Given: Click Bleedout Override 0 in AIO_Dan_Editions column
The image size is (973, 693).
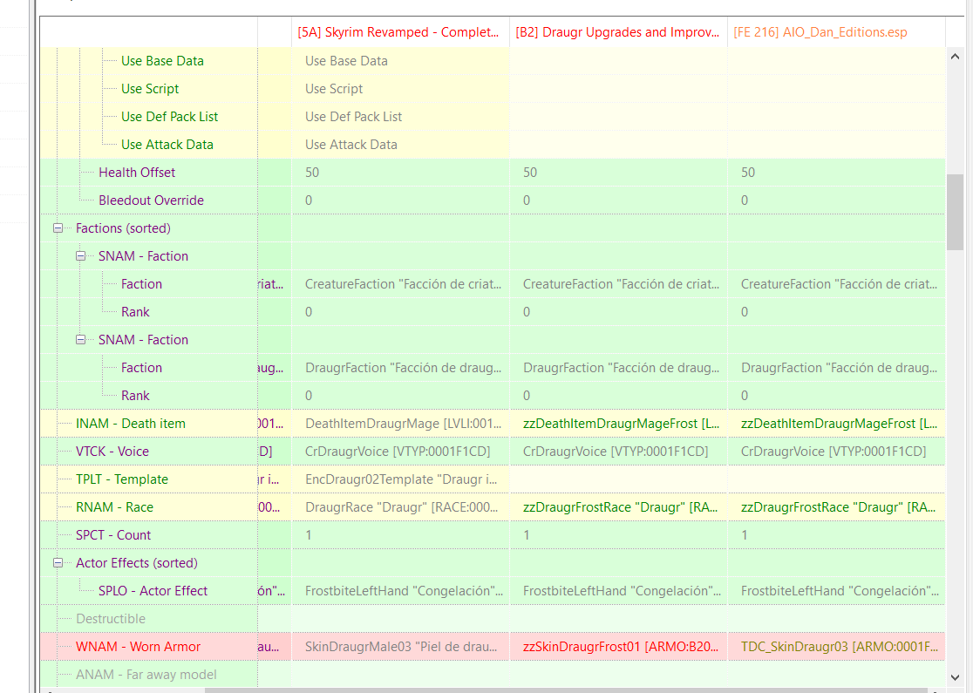Looking at the screenshot, I should [x=836, y=200].
